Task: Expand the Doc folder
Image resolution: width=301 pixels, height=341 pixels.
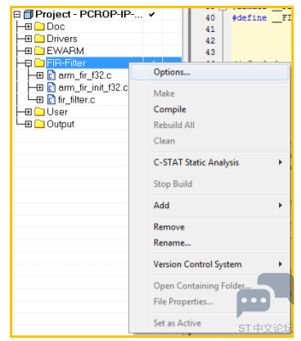Action: pos(28,26)
